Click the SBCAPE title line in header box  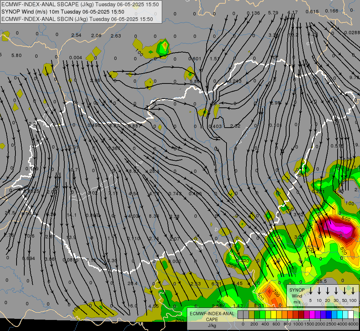(x=80, y=4)
